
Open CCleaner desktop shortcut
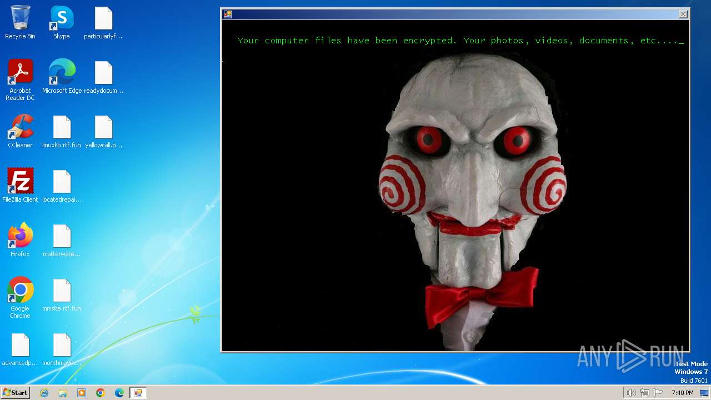pyautogui.click(x=20, y=132)
